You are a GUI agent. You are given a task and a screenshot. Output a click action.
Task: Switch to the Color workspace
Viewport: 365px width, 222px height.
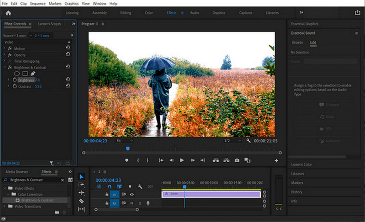(149, 13)
